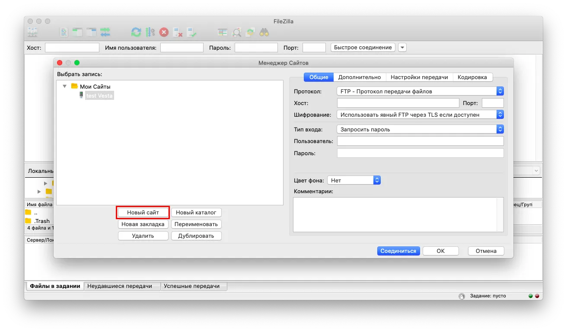
Task: Click the queue icon beside Задание: пусто
Action: 462,296
